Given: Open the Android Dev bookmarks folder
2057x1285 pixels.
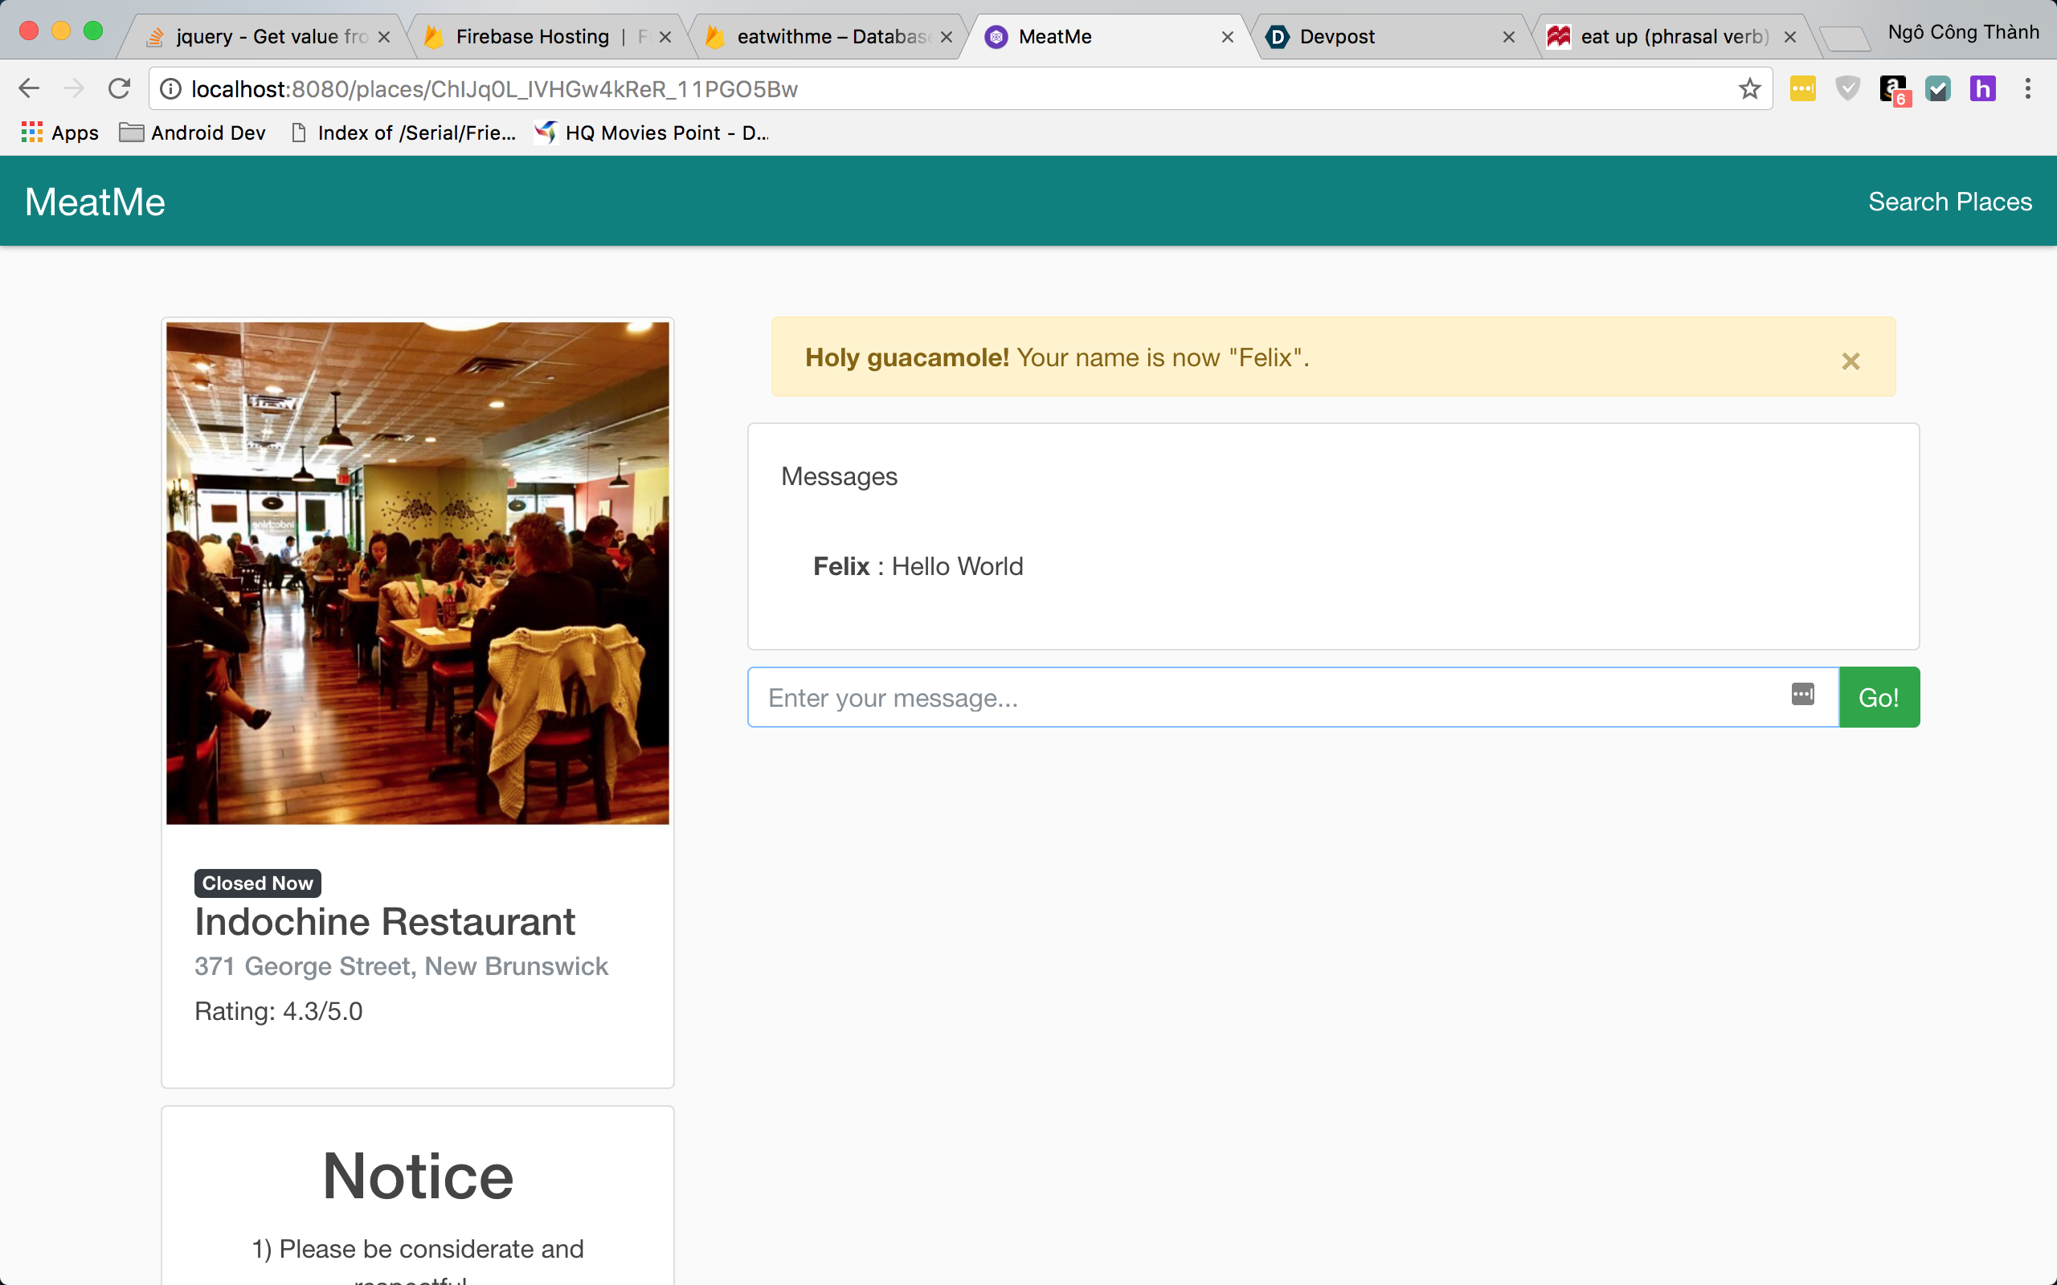Looking at the screenshot, I should click(193, 133).
